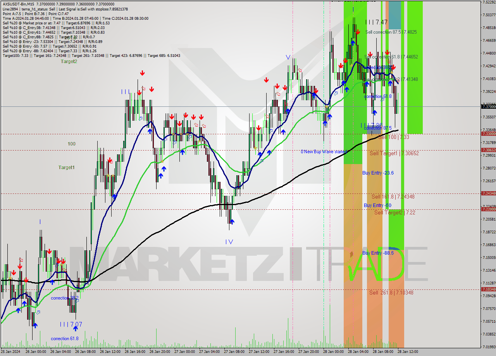
Task: Click the 7.01993 value on the price scale
Action: tap(489, 347)
